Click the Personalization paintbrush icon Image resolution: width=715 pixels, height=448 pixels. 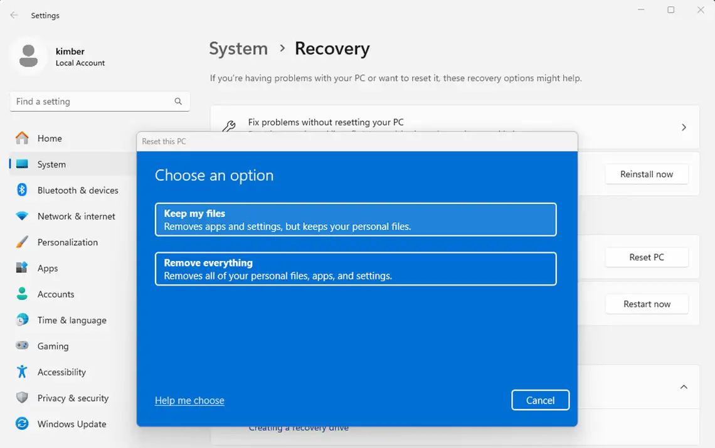tap(22, 242)
